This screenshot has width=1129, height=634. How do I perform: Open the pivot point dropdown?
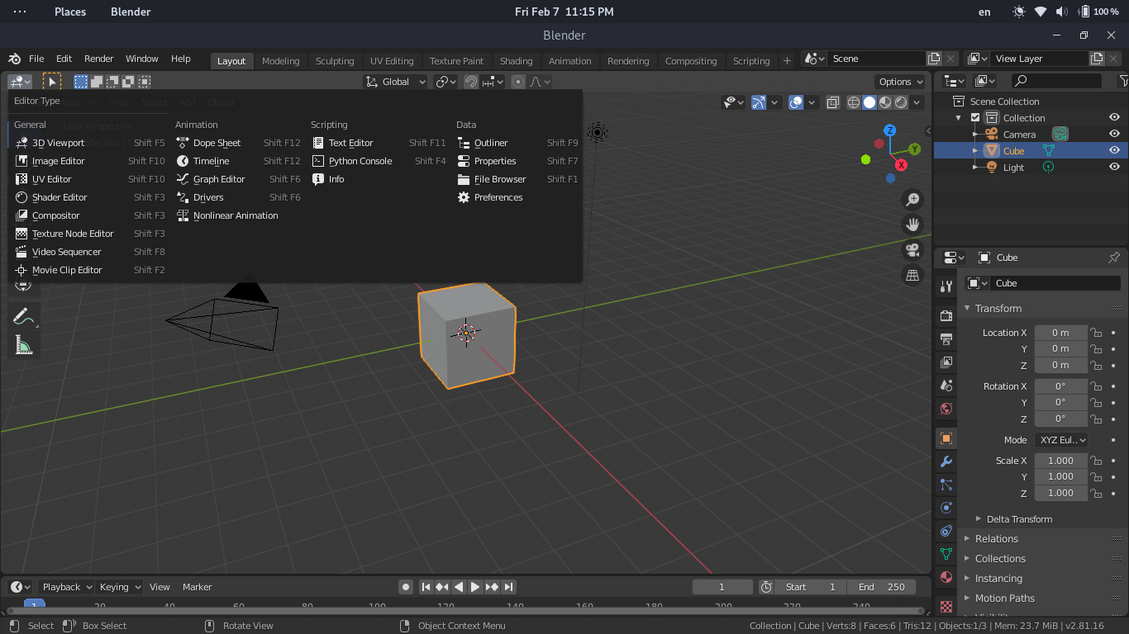[x=446, y=82]
